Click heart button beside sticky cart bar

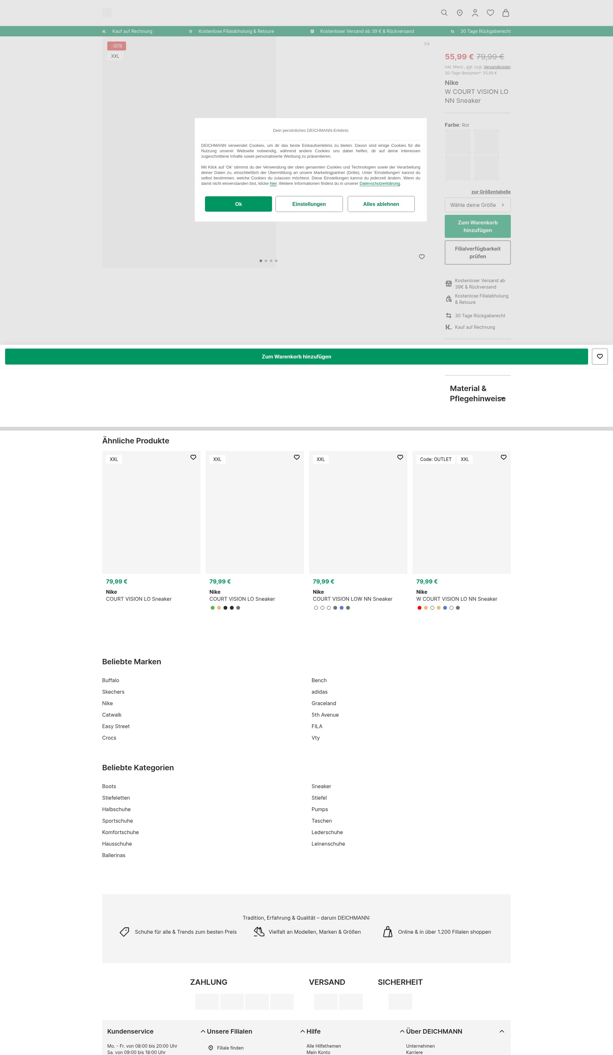pos(600,356)
